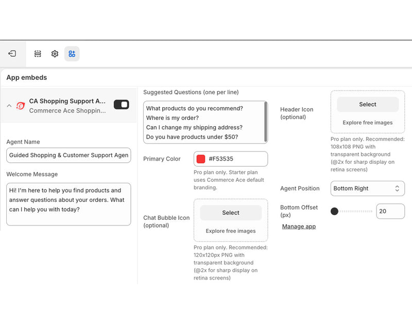
Task: Click the 'Header Icon (optional)' label
Action: (297, 113)
